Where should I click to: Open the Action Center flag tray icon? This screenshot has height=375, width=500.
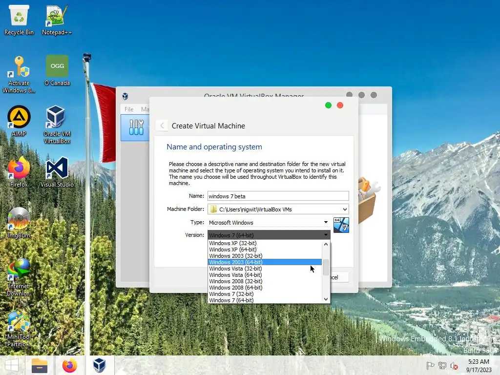[430, 365]
